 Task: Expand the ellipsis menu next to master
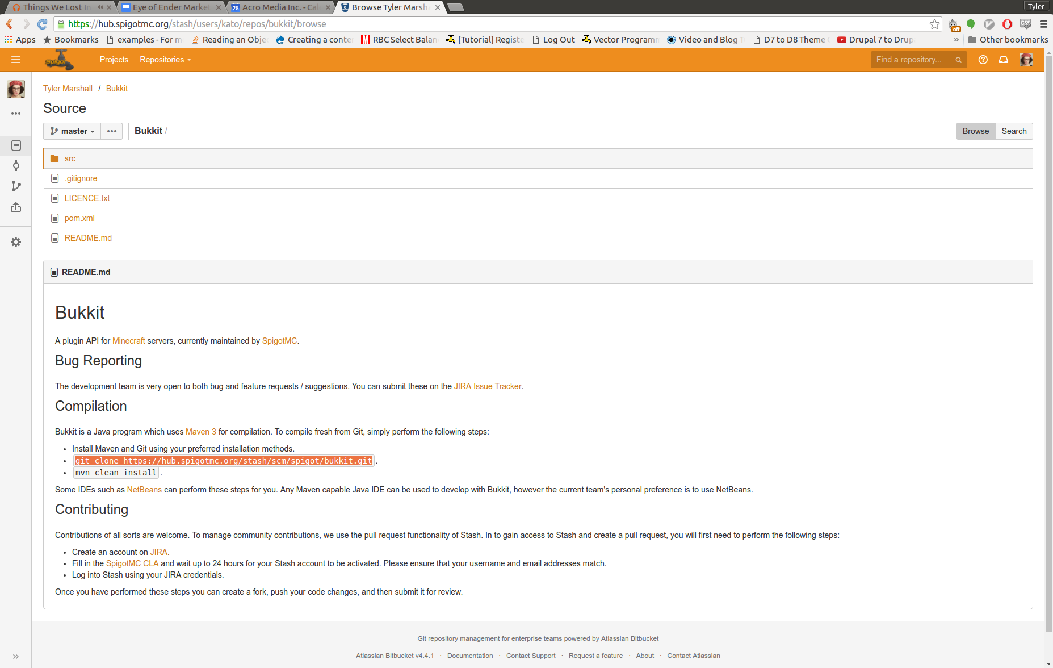111,131
